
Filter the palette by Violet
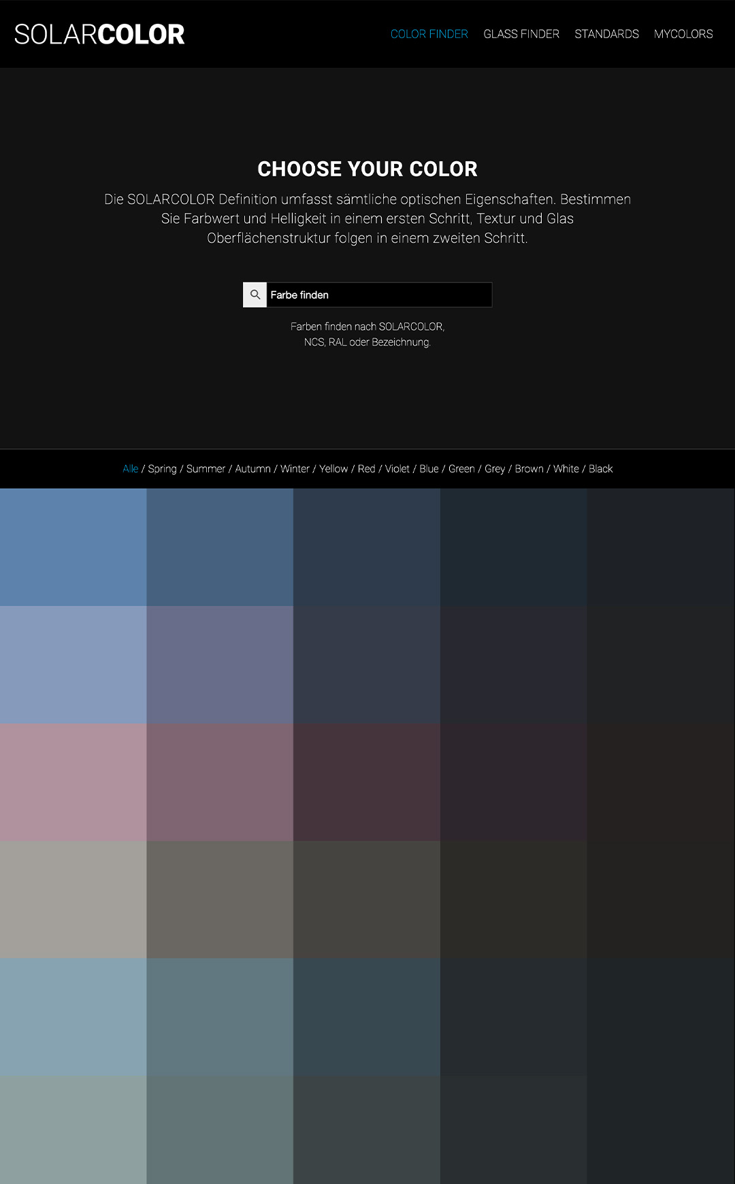coord(397,469)
